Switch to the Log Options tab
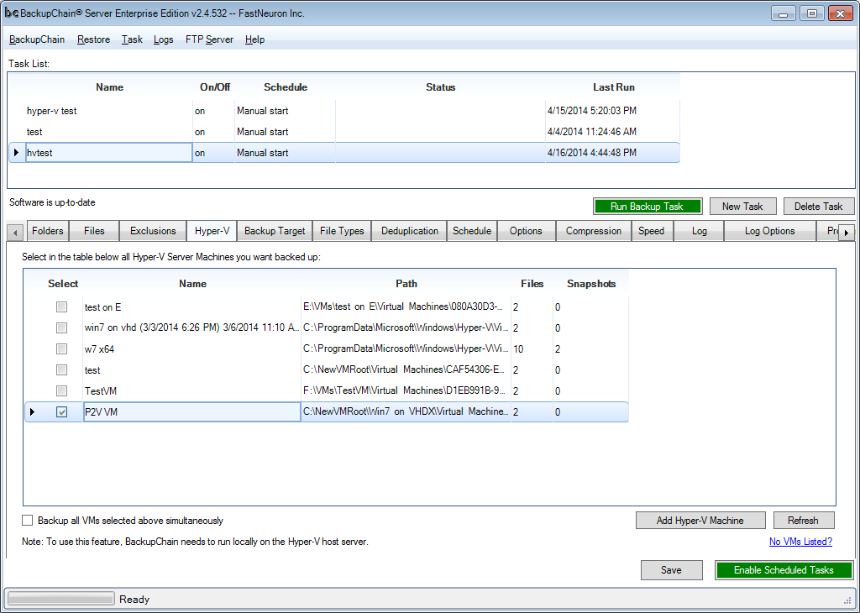860x613 pixels. (769, 231)
